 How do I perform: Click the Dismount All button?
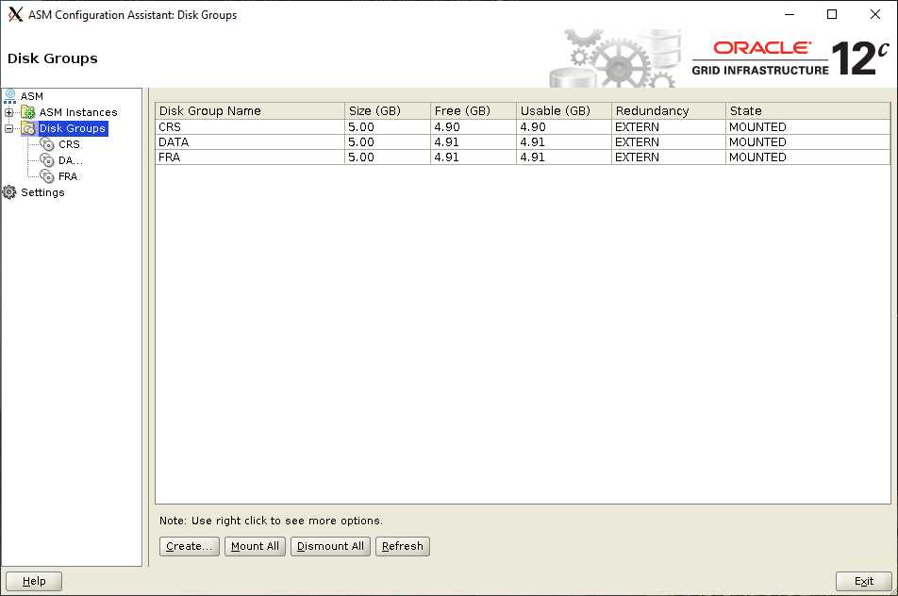[x=330, y=546]
